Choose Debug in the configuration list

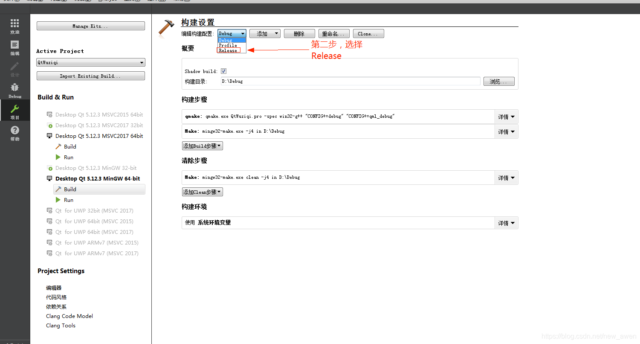[232, 41]
